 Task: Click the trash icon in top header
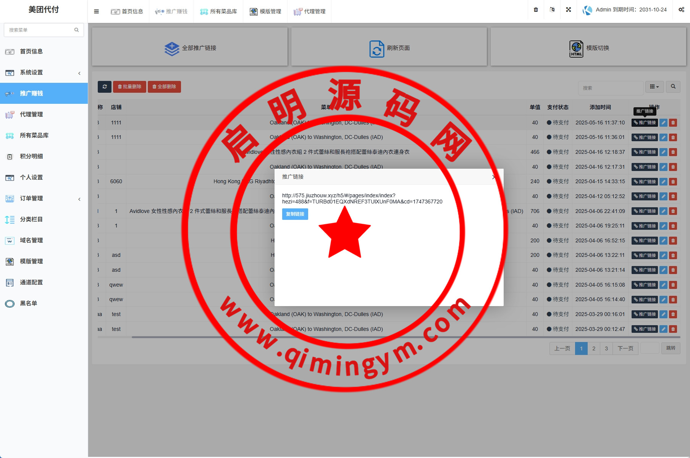(x=536, y=10)
